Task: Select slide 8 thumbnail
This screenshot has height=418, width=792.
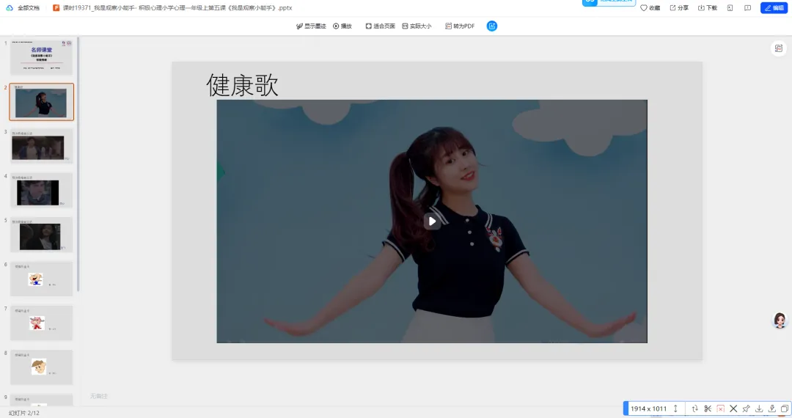Action: (x=41, y=367)
